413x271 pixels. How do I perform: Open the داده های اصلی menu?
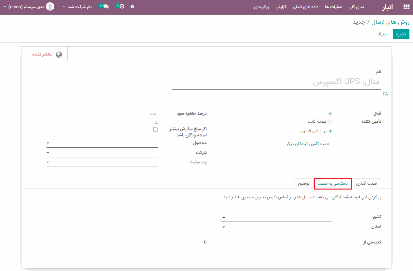tap(306, 7)
